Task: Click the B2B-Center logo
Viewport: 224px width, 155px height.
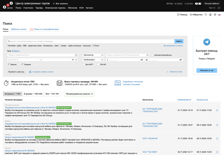Action: 8,5
